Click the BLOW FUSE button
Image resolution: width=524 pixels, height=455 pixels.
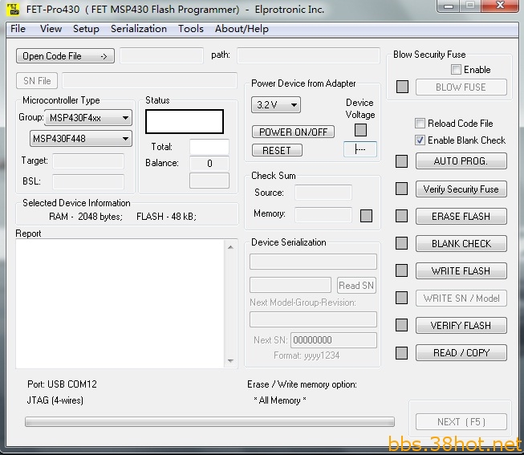coord(461,87)
